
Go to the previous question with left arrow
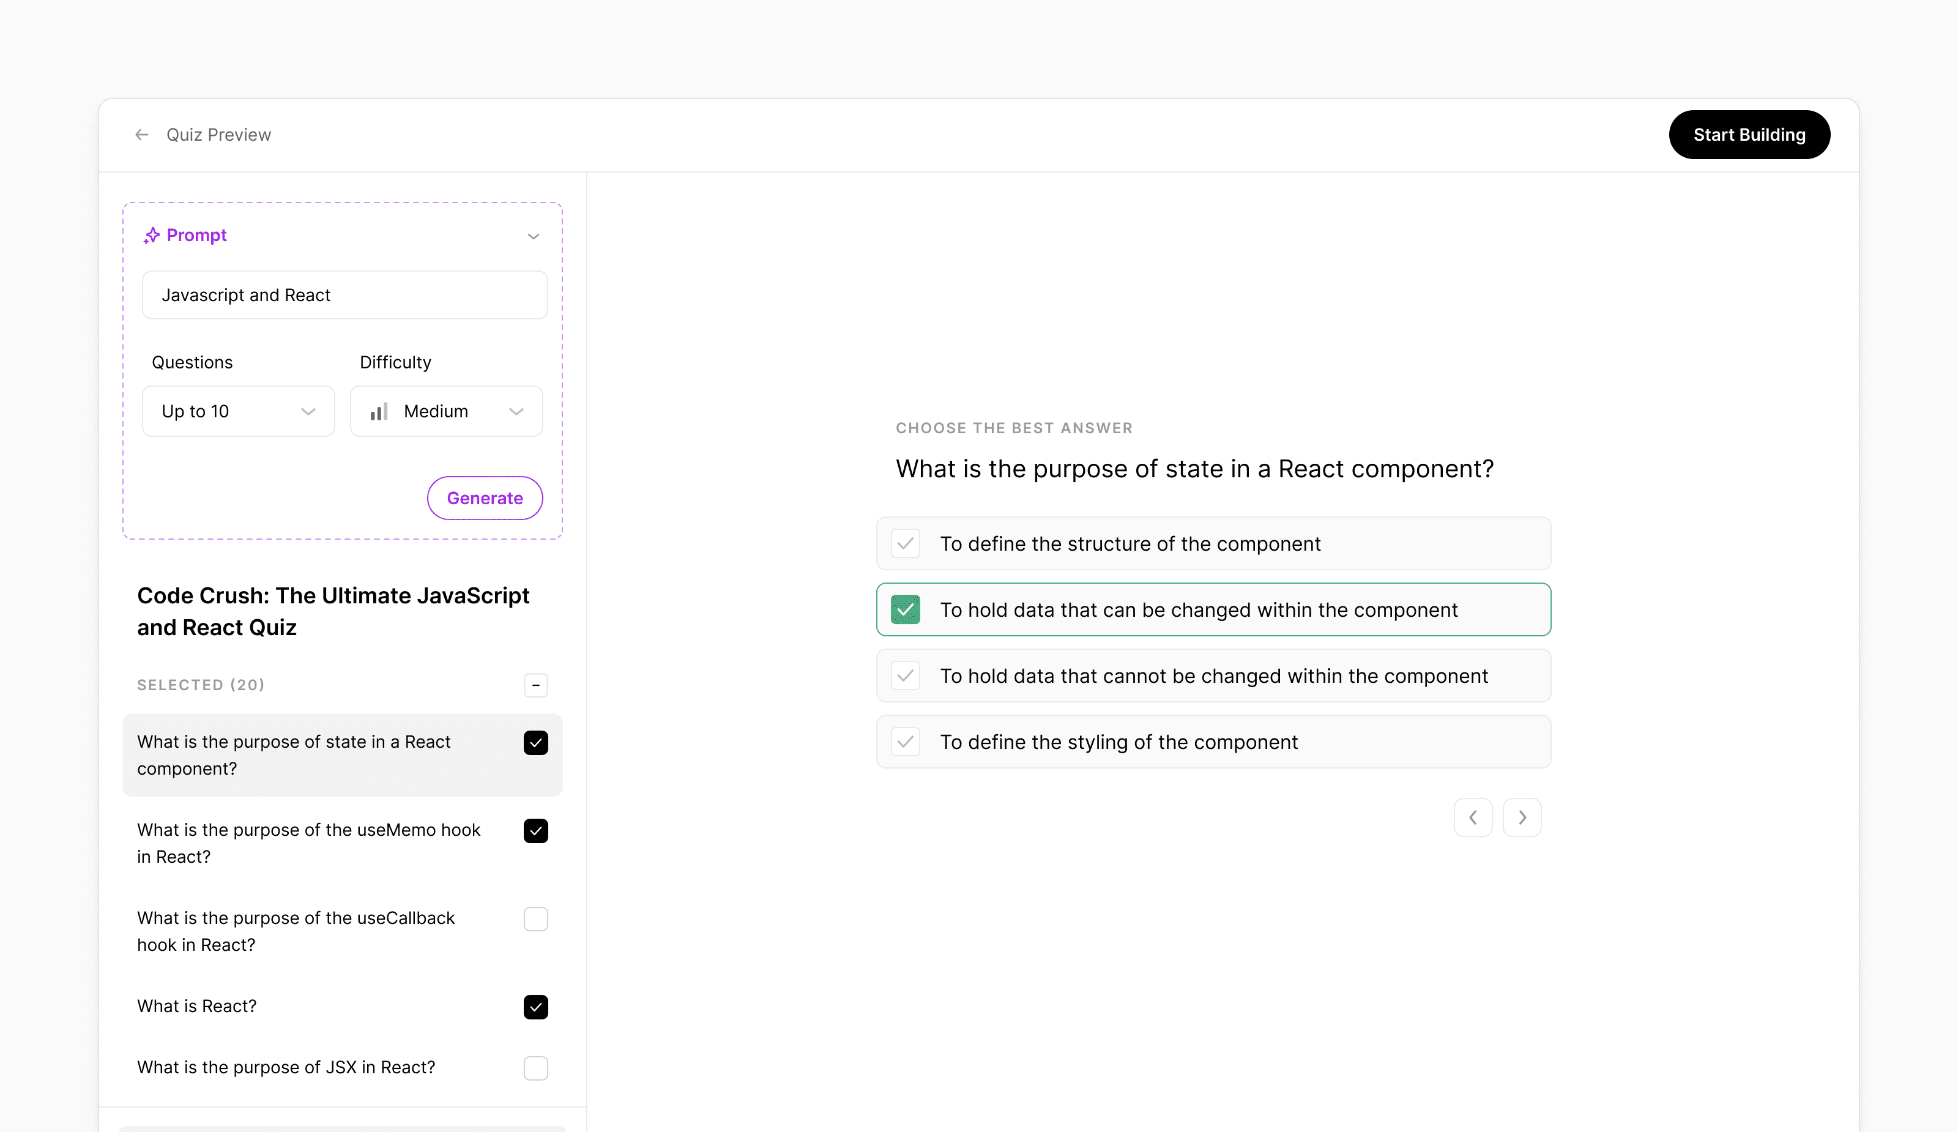[1472, 817]
